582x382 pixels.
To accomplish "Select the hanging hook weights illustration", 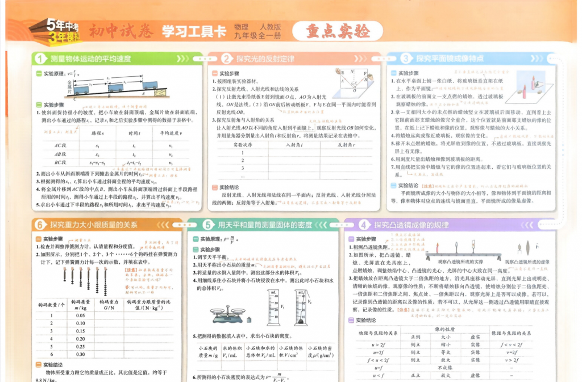I will point(85,281).
